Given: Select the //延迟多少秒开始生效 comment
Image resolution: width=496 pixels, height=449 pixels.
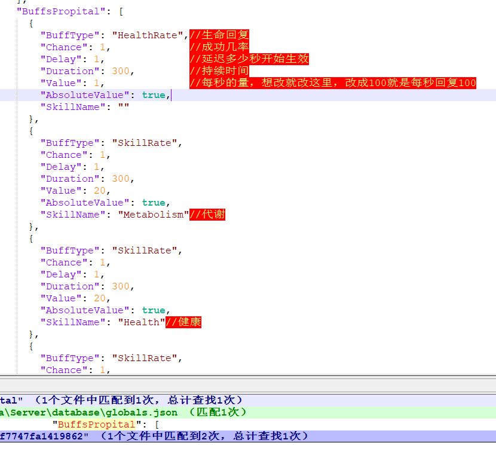Looking at the screenshot, I should coord(249,59).
